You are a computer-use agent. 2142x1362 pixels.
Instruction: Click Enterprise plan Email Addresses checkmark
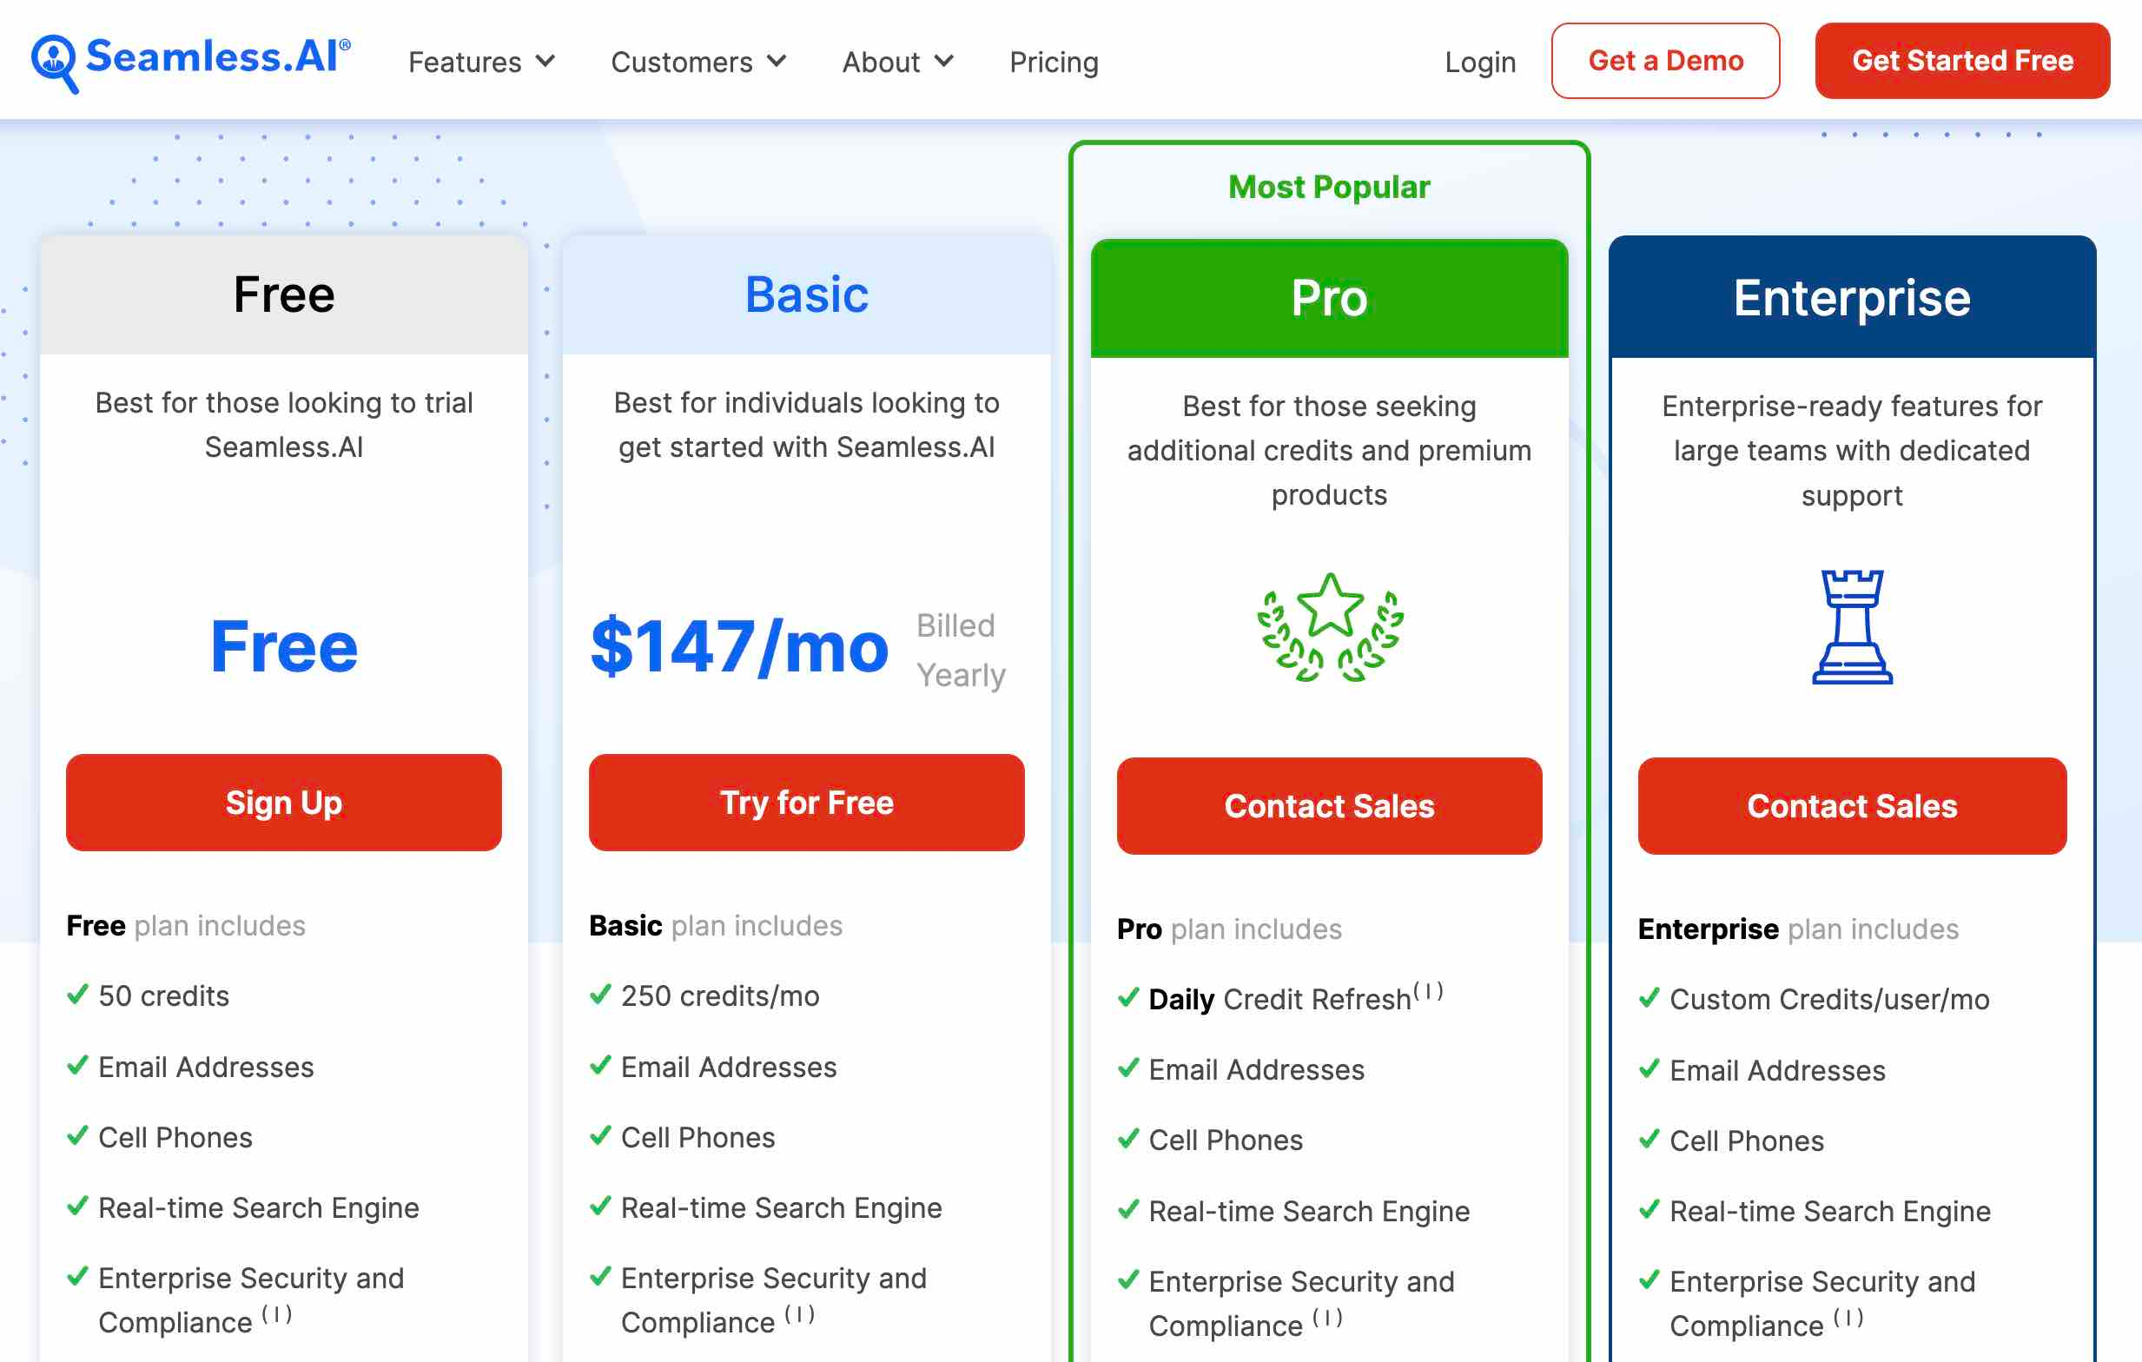tap(1649, 1068)
